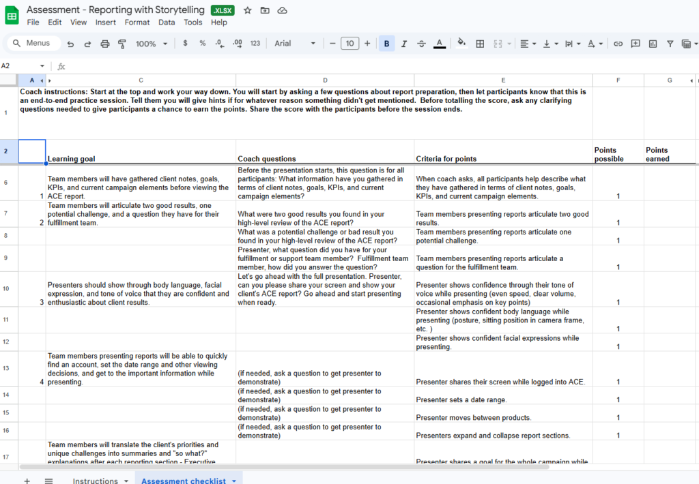Screen dimensions: 699x484
Task: Click the Print icon
Action: click(105, 44)
